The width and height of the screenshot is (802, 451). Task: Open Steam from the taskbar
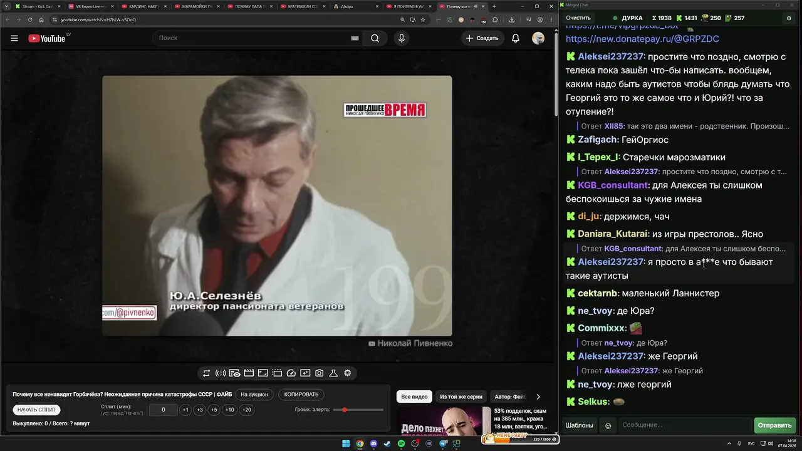tap(387, 444)
